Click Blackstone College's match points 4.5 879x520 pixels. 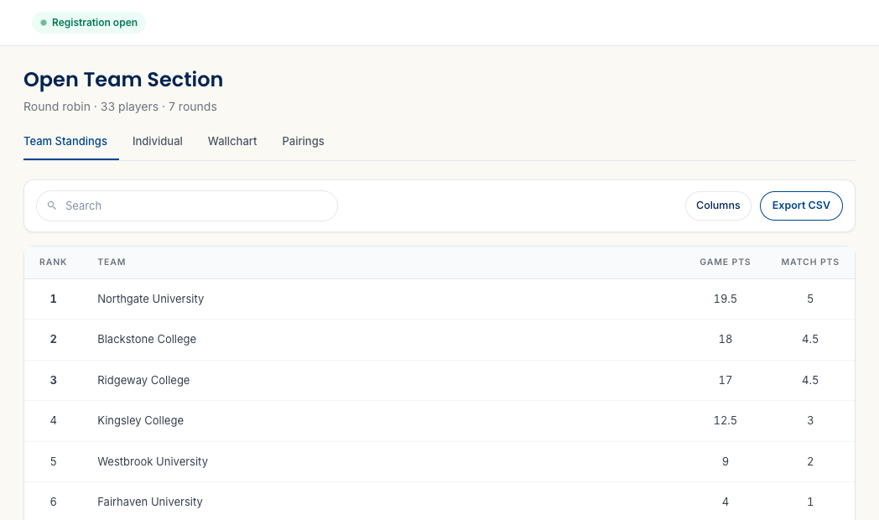point(810,339)
